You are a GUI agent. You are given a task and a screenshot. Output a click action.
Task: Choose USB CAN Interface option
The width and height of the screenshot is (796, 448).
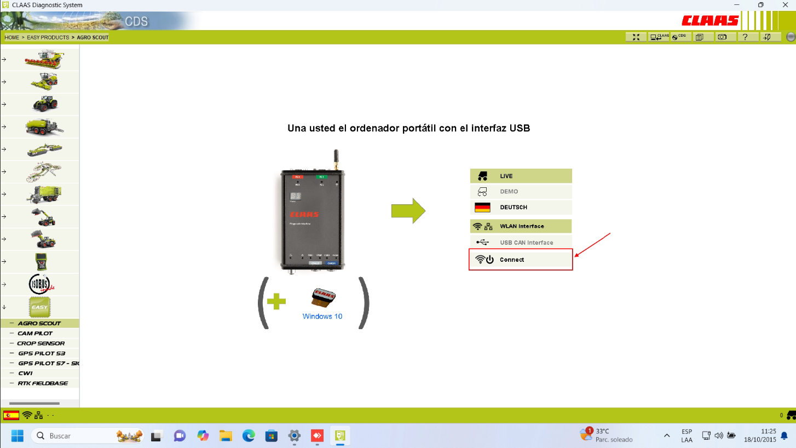pyautogui.click(x=521, y=242)
